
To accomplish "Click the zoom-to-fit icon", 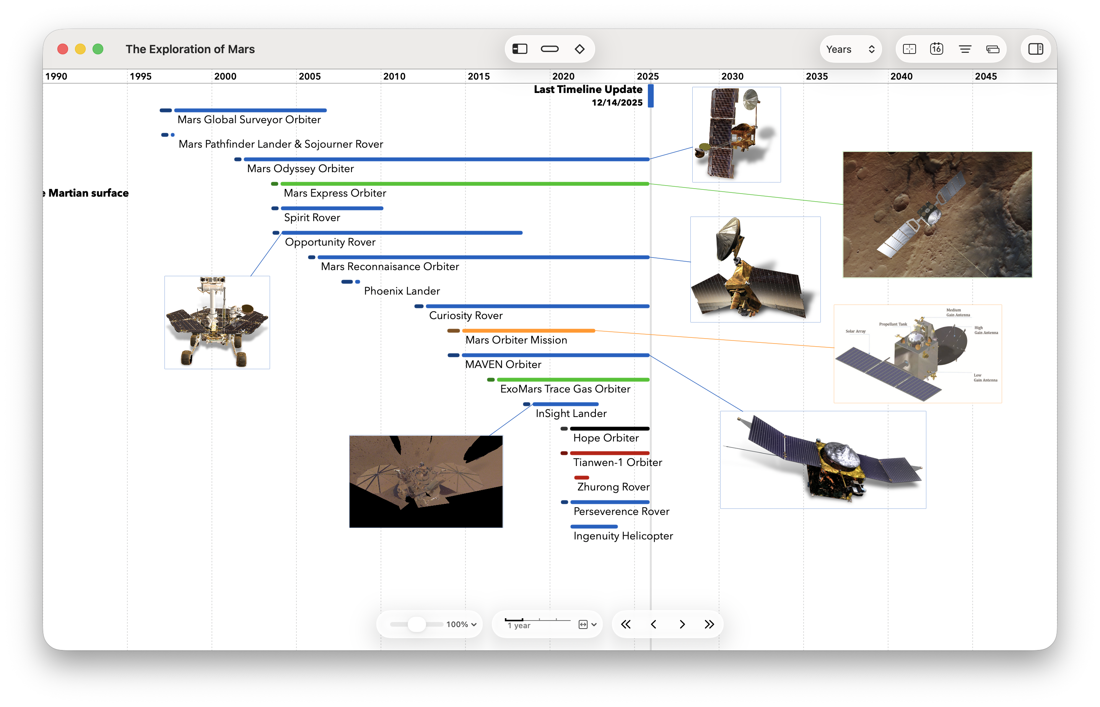I will (909, 49).
